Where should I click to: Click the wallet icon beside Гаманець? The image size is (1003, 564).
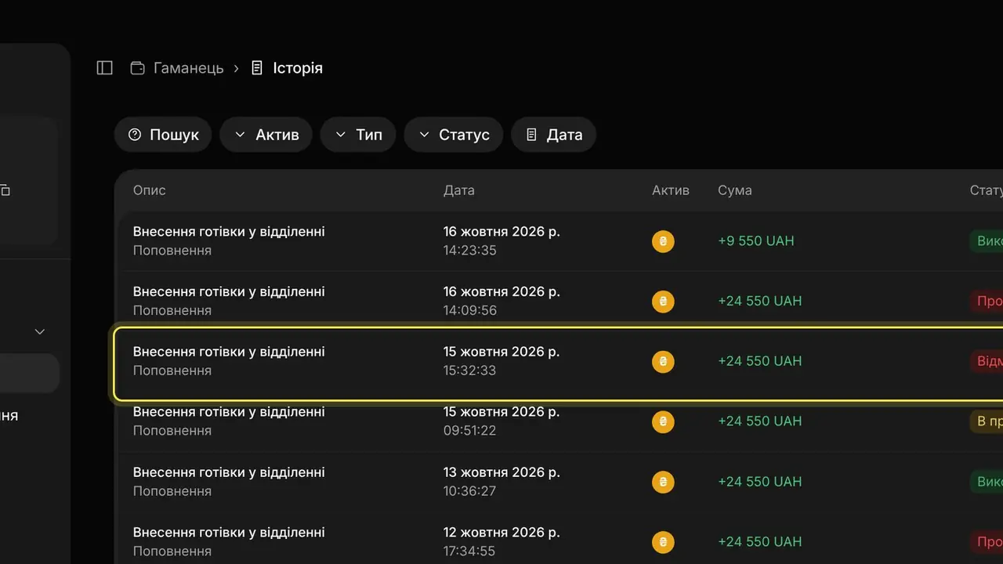pyautogui.click(x=137, y=68)
